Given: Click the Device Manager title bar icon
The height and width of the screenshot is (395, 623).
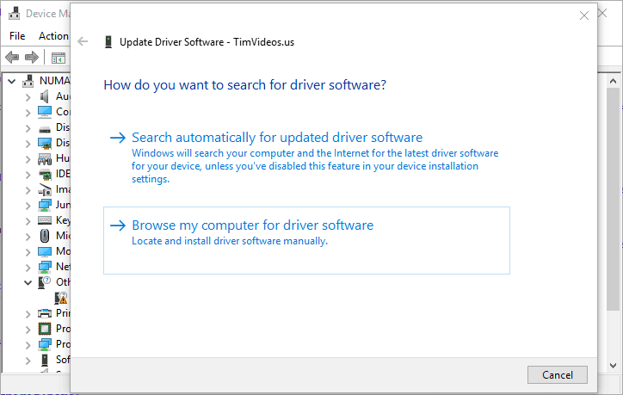Looking at the screenshot, I should pyautogui.click(x=15, y=13).
